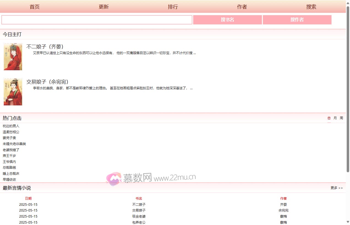Click the 更多>> link for latest novels
The height and width of the screenshot is (225, 350).
click(x=336, y=188)
